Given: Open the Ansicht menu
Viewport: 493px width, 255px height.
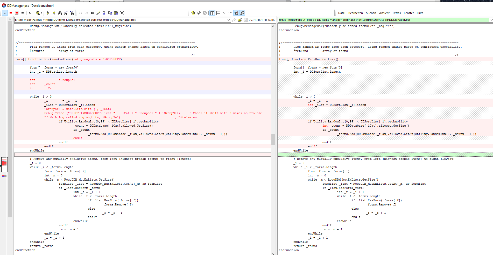Looking at the screenshot, I should pyautogui.click(x=384, y=13).
